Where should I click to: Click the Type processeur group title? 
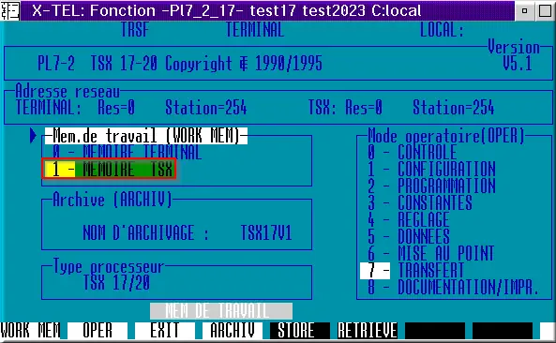[109, 266]
